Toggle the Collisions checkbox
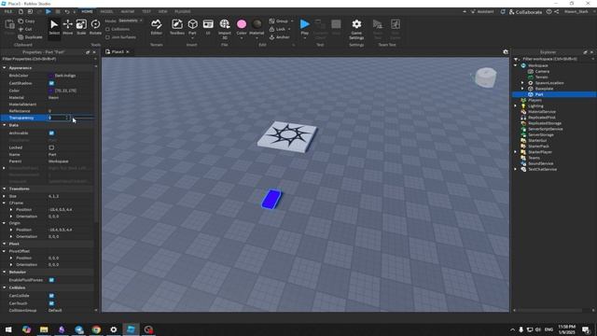 click(x=108, y=29)
